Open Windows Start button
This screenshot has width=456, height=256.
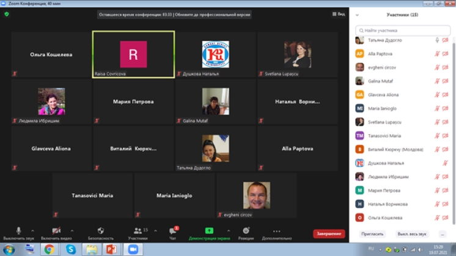point(9,250)
